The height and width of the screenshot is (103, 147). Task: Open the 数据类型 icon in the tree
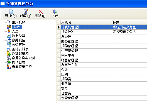(x=9, y=36)
